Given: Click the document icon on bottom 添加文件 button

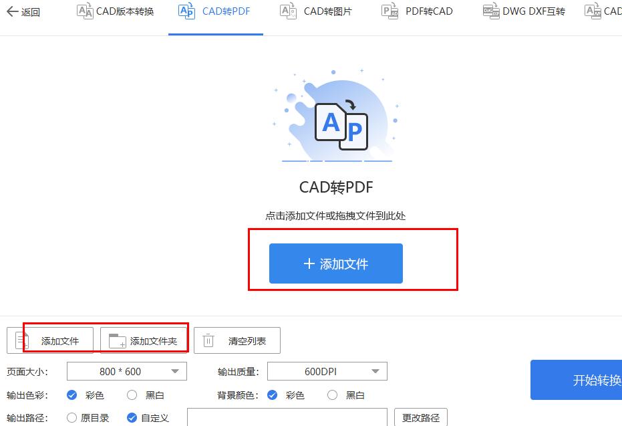Looking at the screenshot, I should 22,340.
